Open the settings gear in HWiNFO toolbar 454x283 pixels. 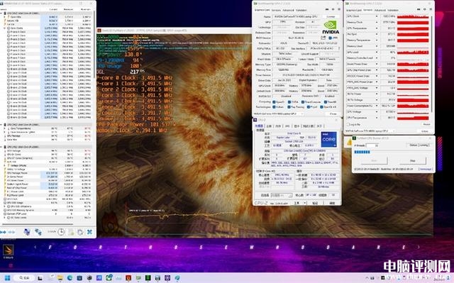[x=80, y=232]
